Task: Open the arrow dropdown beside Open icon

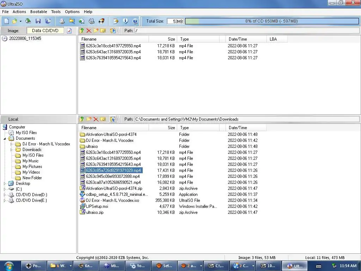Action: [20, 21]
